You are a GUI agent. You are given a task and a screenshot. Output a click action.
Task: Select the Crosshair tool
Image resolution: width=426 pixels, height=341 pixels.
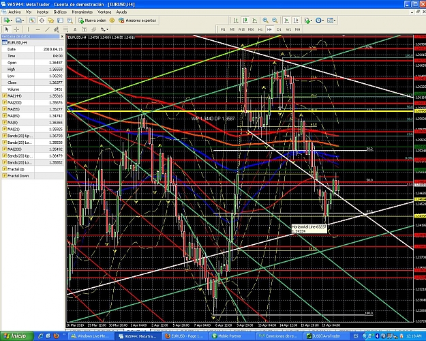pos(16,29)
